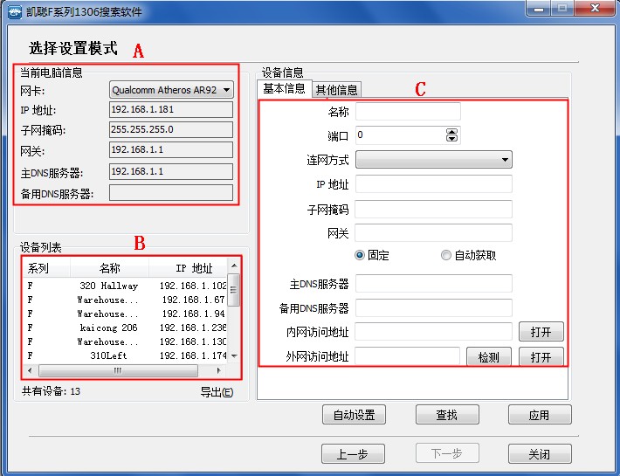620x476 pixels.
Task: Sort device list by IP 地址 column
Action: point(189,268)
